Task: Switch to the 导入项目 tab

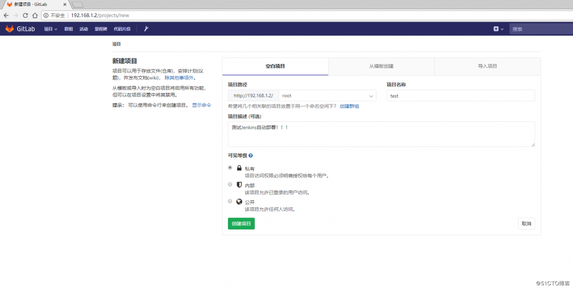Action: (488, 66)
